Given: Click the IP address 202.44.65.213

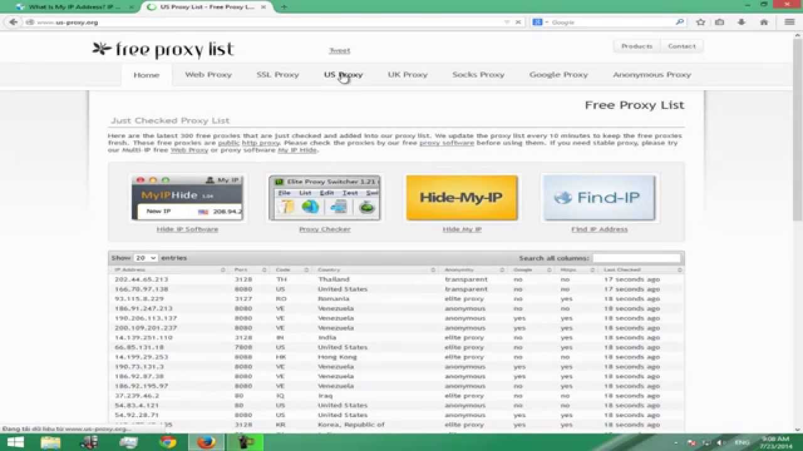Looking at the screenshot, I should point(141,279).
